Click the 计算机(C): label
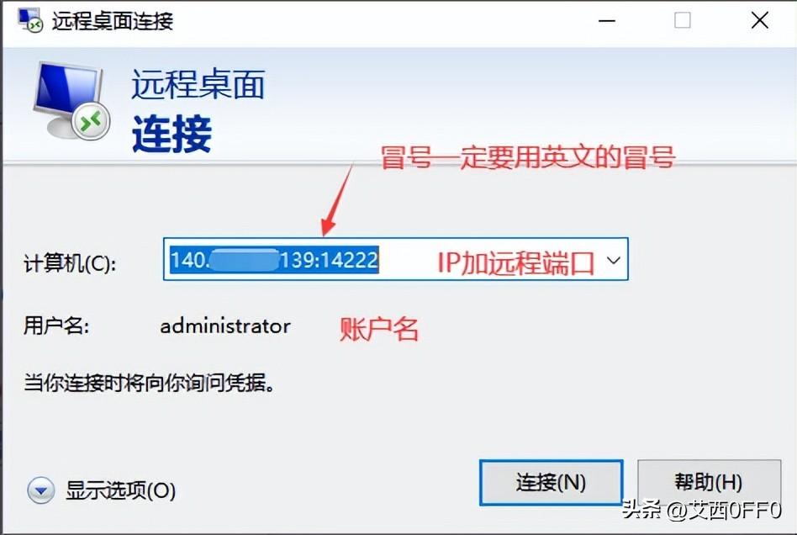The image size is (797, 535). 70,263
